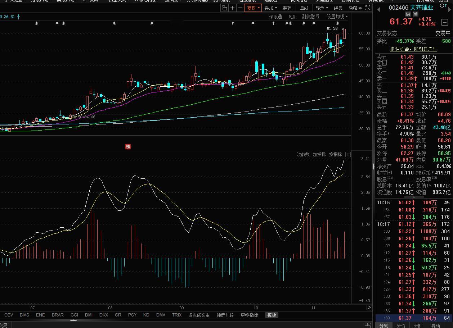Select the DMI indicator tab
Image resolution: width=453 pixels, height=328 pixels.
tap(89, 315)
